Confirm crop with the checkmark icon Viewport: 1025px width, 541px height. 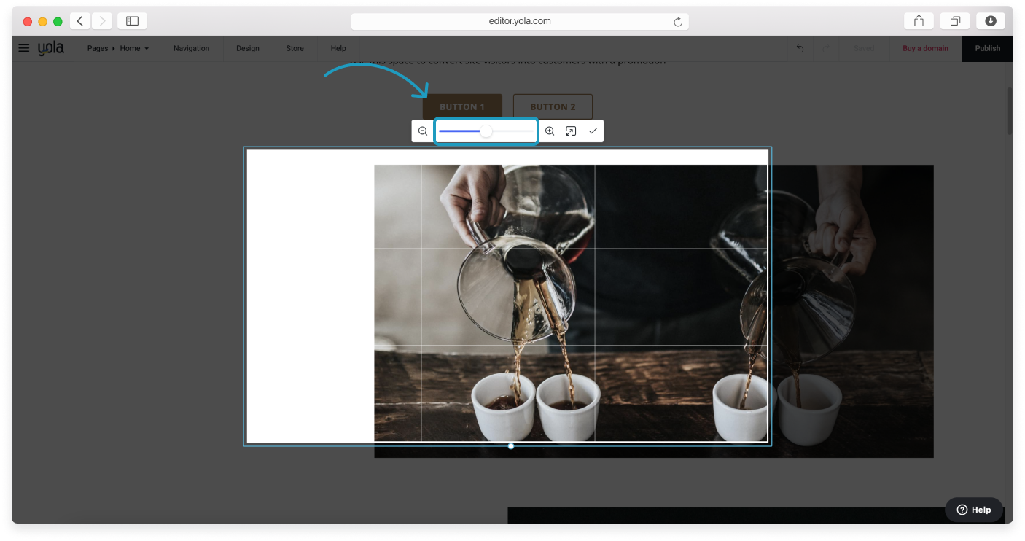593,131
